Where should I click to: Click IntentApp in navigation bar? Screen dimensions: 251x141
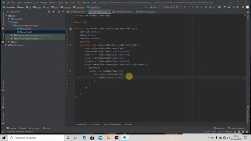click(9, 7)
